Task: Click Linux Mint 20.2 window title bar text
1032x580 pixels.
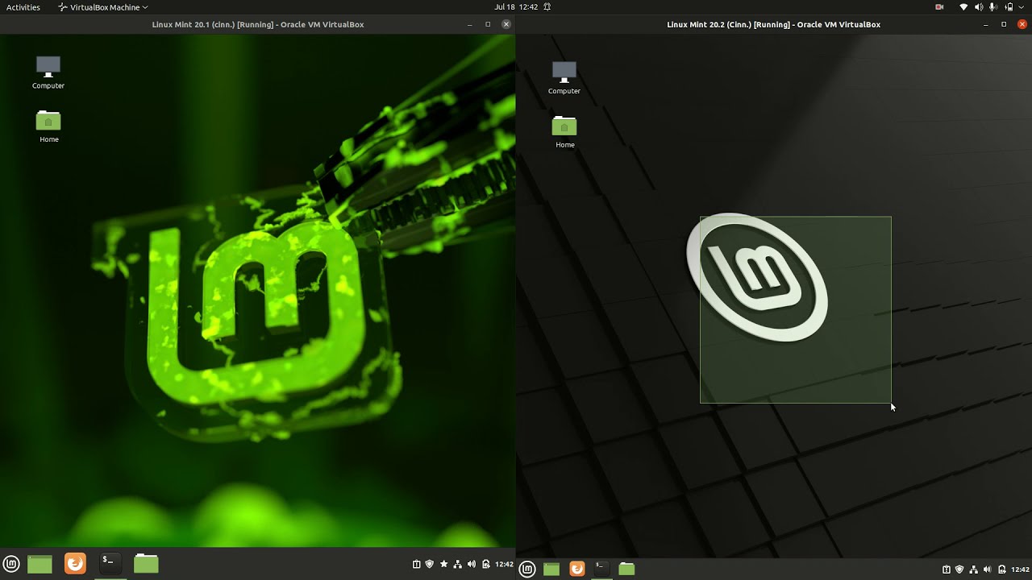Action: [774, 24]
